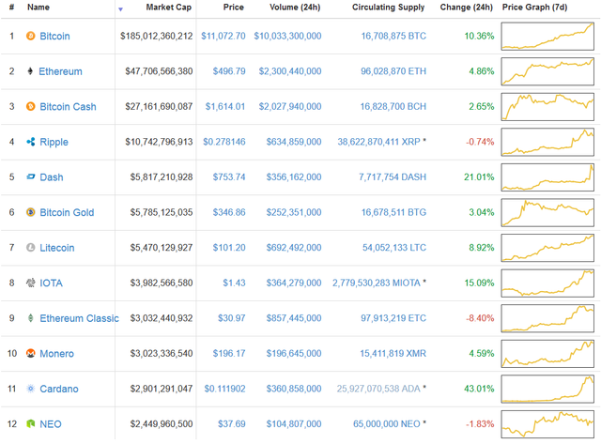The image size is (601, 444).
Task: Open NEO 7d price graph
Action: tap(547, 424)
